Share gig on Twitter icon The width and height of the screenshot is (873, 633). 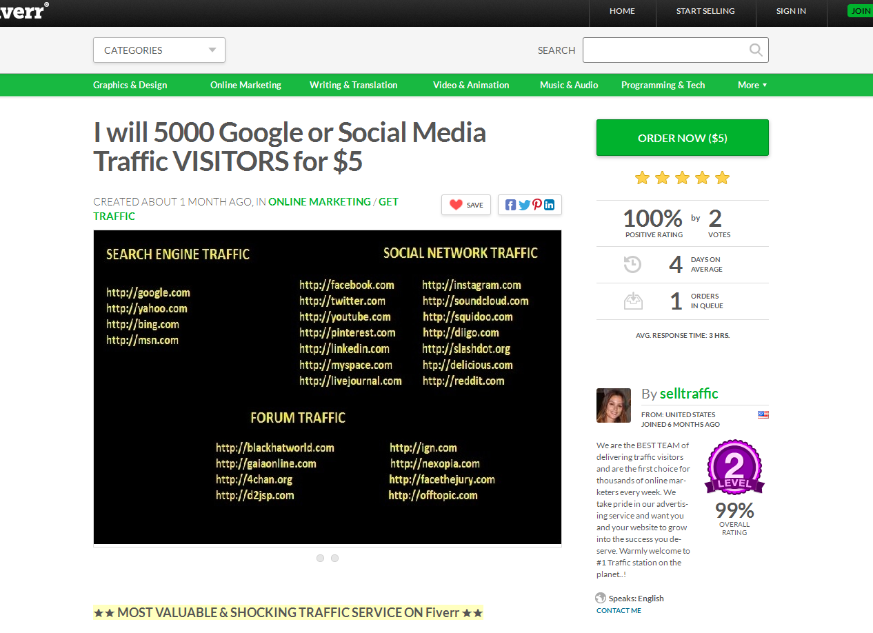(x=523, y=205)
